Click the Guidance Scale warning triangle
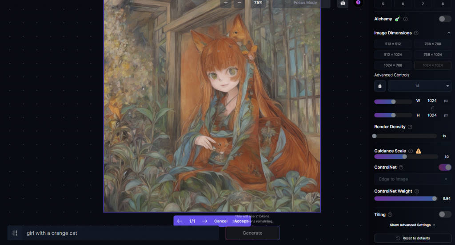455x245 pixels. pyautogui.click(x=419, y=151)
